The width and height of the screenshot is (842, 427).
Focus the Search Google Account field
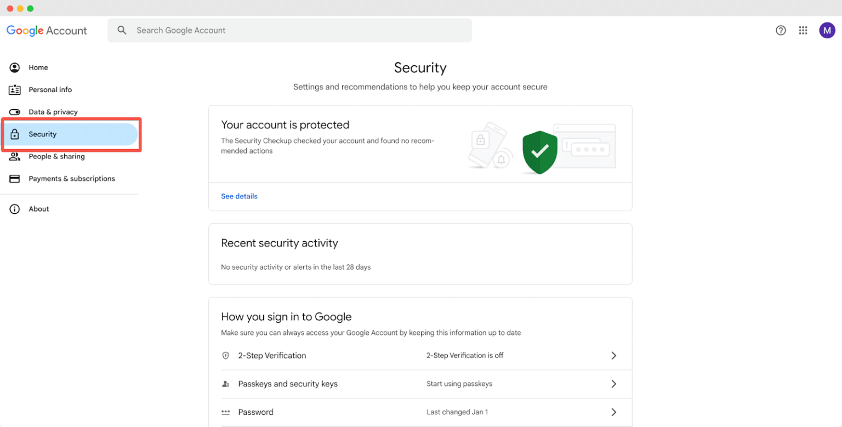296,31
